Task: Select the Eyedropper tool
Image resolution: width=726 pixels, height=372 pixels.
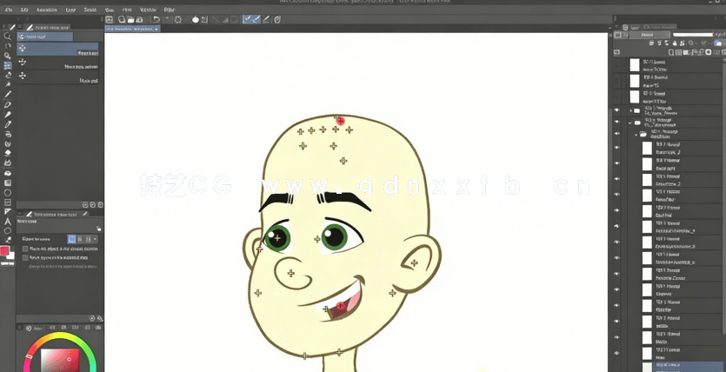Action: tap(8, 95)
